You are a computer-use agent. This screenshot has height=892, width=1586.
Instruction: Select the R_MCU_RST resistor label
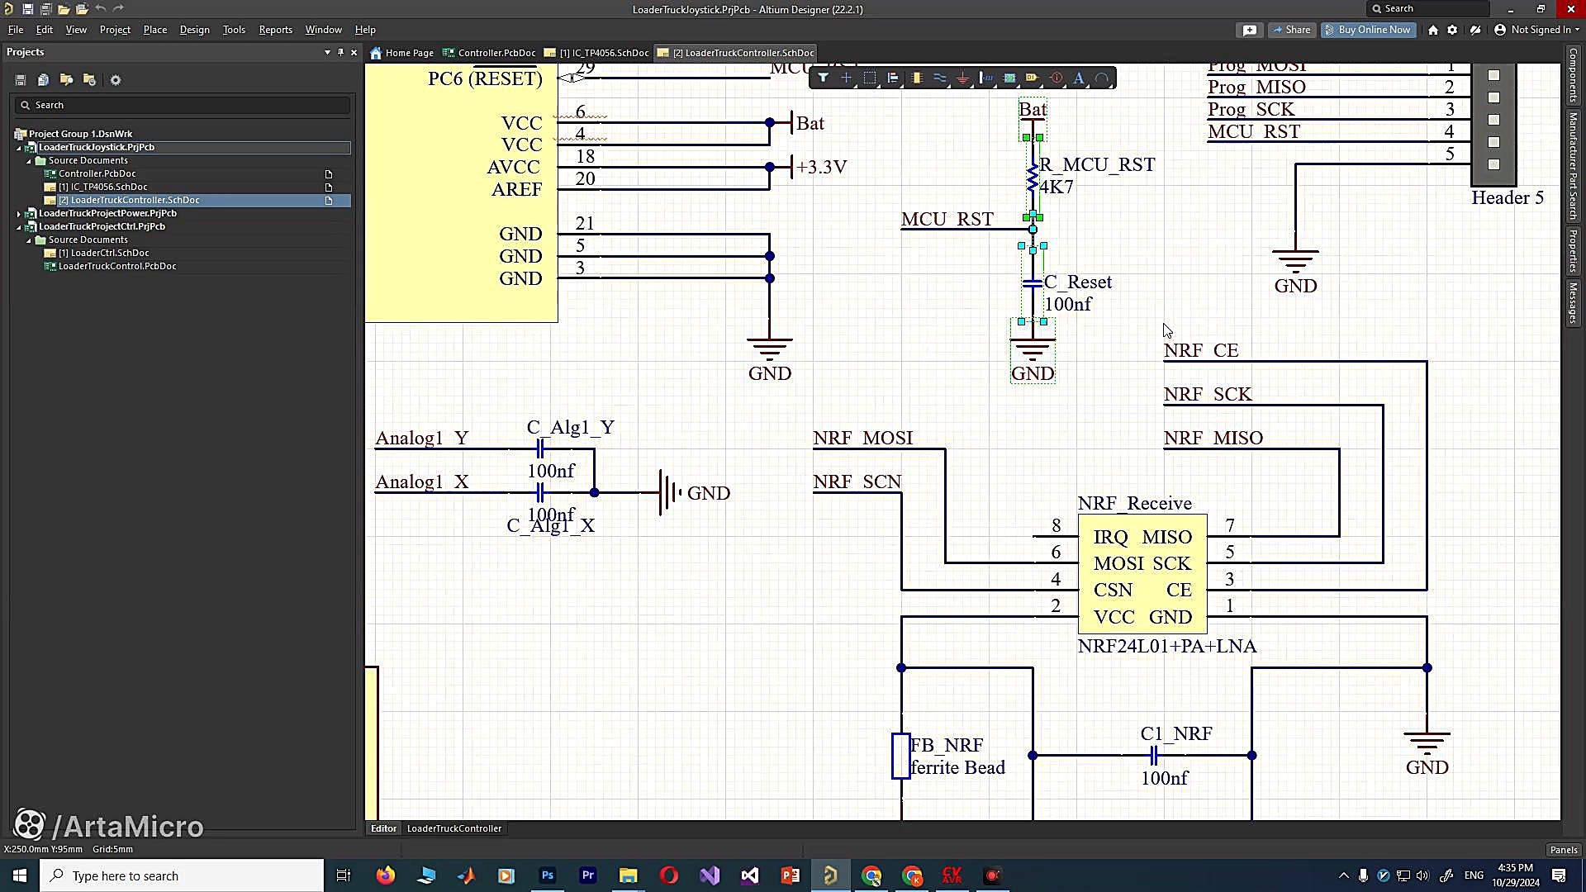point(1097,164)
